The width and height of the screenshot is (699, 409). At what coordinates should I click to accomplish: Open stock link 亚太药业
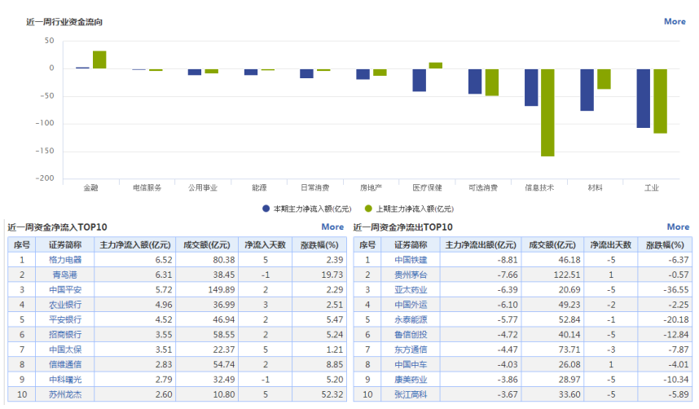pos(411,290)
